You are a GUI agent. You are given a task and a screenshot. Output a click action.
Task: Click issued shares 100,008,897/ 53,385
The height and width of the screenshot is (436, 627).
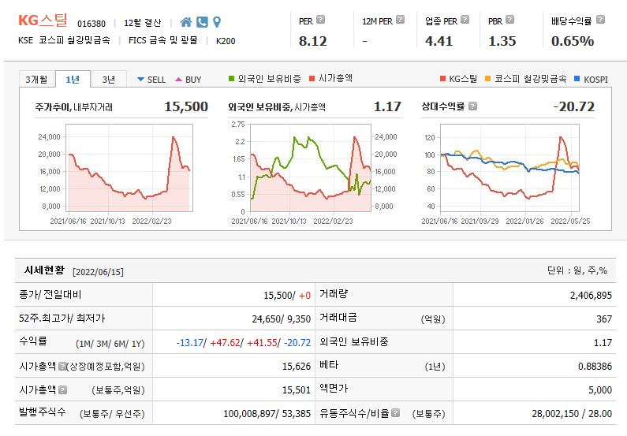[x=267, y=413]
